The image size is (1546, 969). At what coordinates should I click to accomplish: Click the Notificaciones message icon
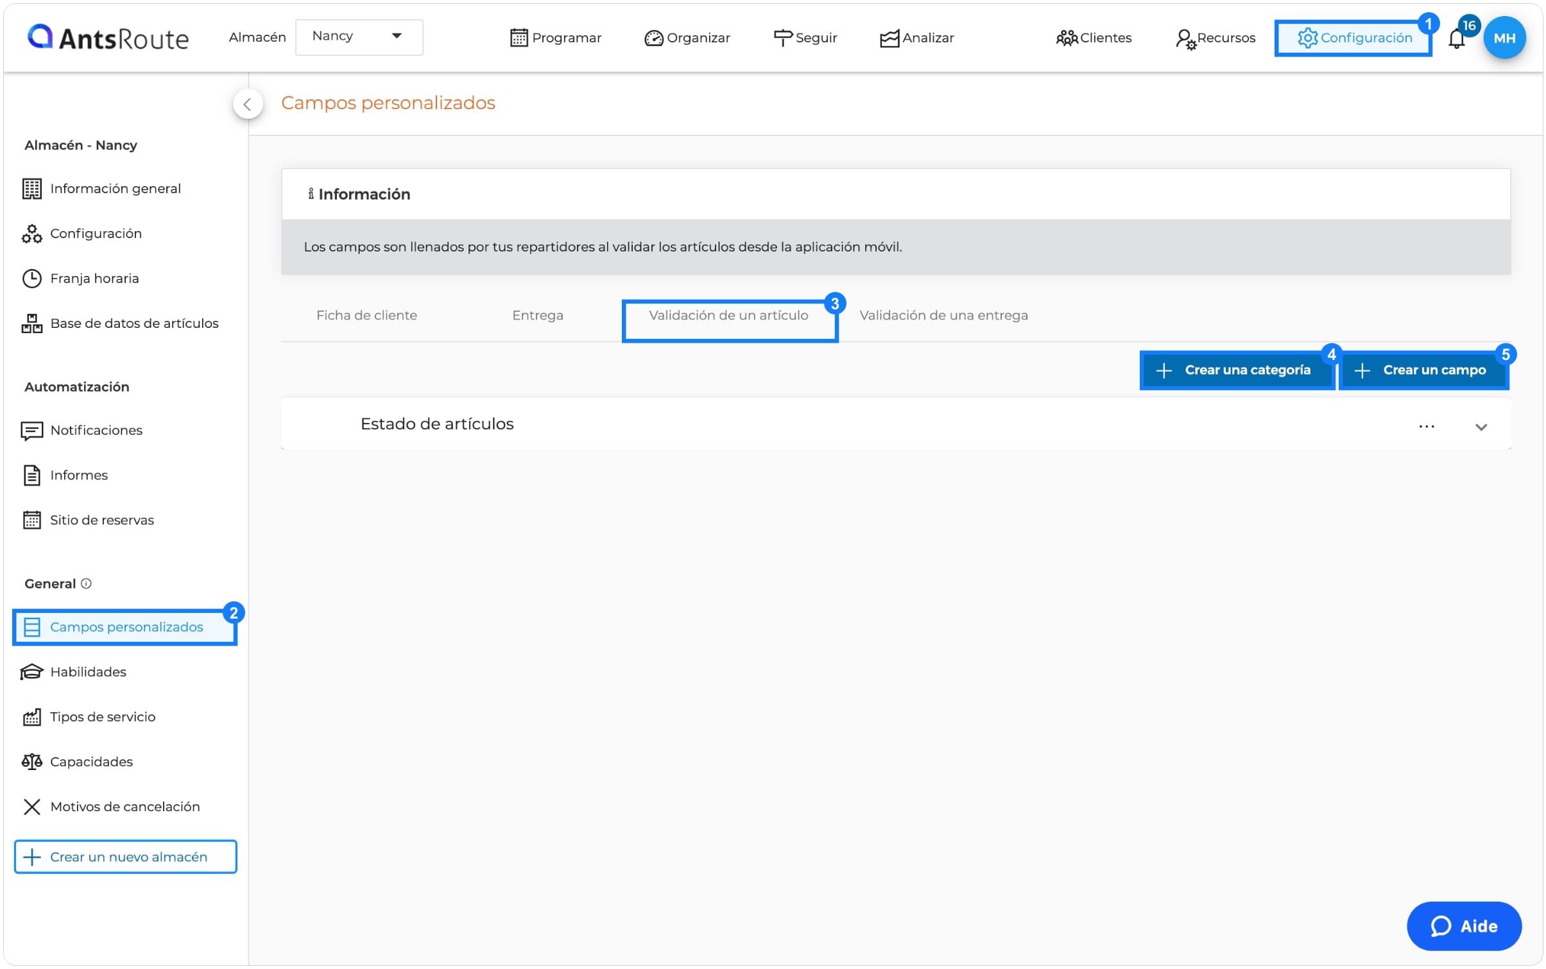[x=31, y=431]
